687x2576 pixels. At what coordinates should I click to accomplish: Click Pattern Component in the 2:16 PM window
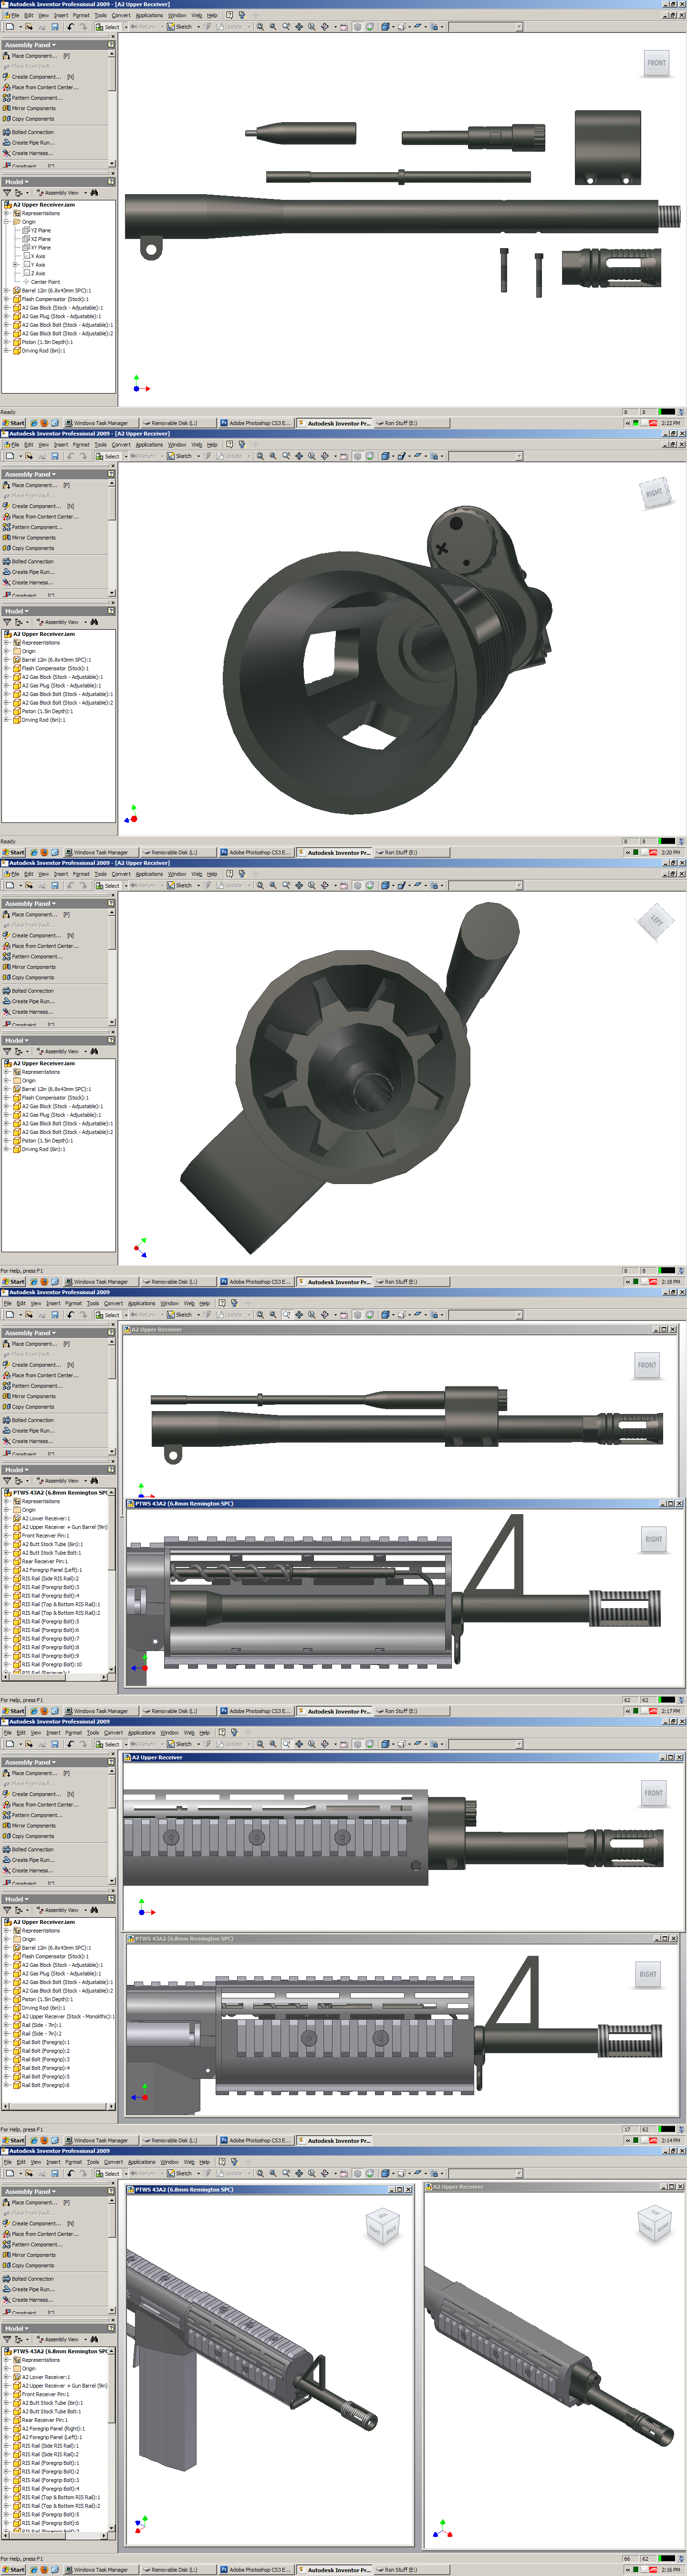32,2245
